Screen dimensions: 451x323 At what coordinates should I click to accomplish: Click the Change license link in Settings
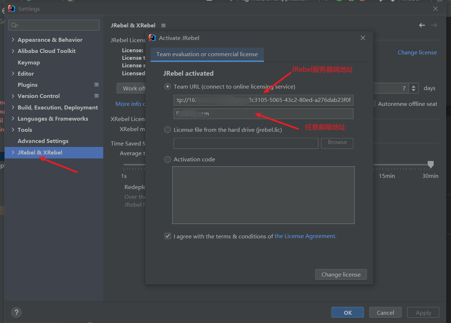pyautogui.click(x=417, y=52)
